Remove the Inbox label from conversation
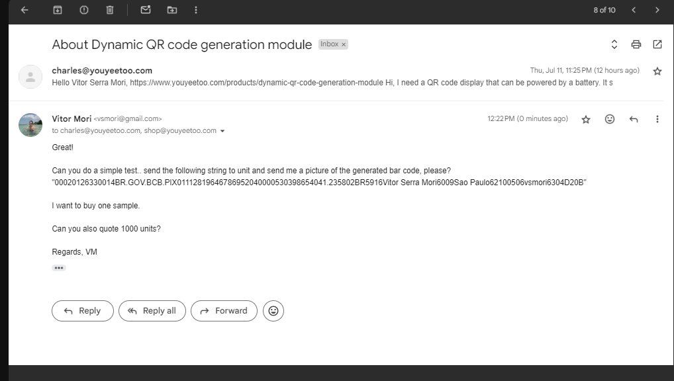This screenshot has width=674, height=381. 344,44
